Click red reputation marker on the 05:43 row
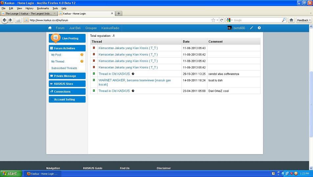 point(94,48)
